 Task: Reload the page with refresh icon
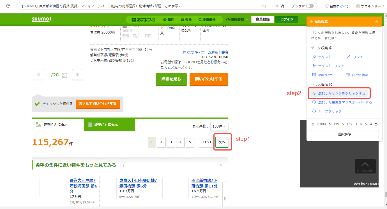click(x=8, y=6)
